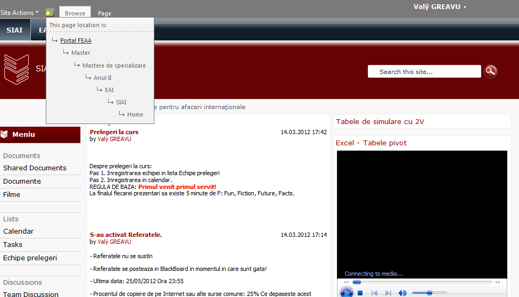Select the Browse ribbon tab

click(x=75, y=13)
